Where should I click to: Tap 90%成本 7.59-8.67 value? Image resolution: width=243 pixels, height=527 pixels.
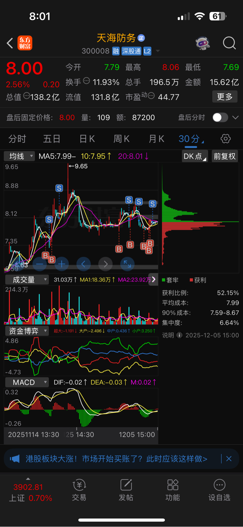pyautogui.click(x=225, y=313)
